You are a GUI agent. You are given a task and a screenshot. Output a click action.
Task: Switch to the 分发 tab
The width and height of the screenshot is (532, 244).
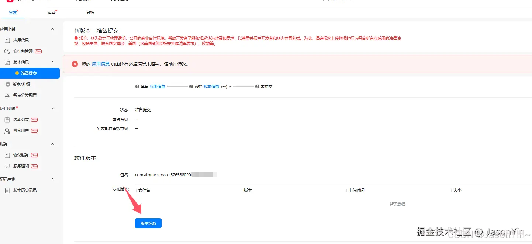[13, 13]
